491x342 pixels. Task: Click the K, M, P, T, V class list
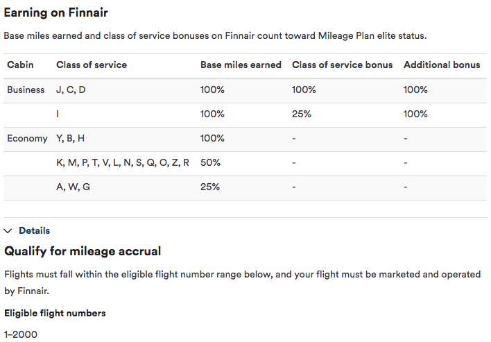pos(122,162)
